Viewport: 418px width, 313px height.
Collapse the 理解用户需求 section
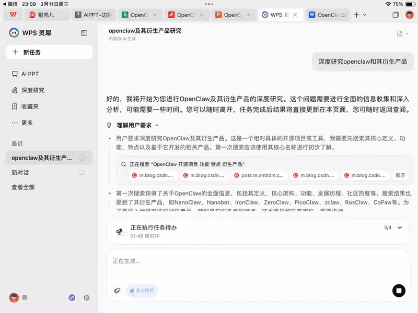tap(157, 125)
